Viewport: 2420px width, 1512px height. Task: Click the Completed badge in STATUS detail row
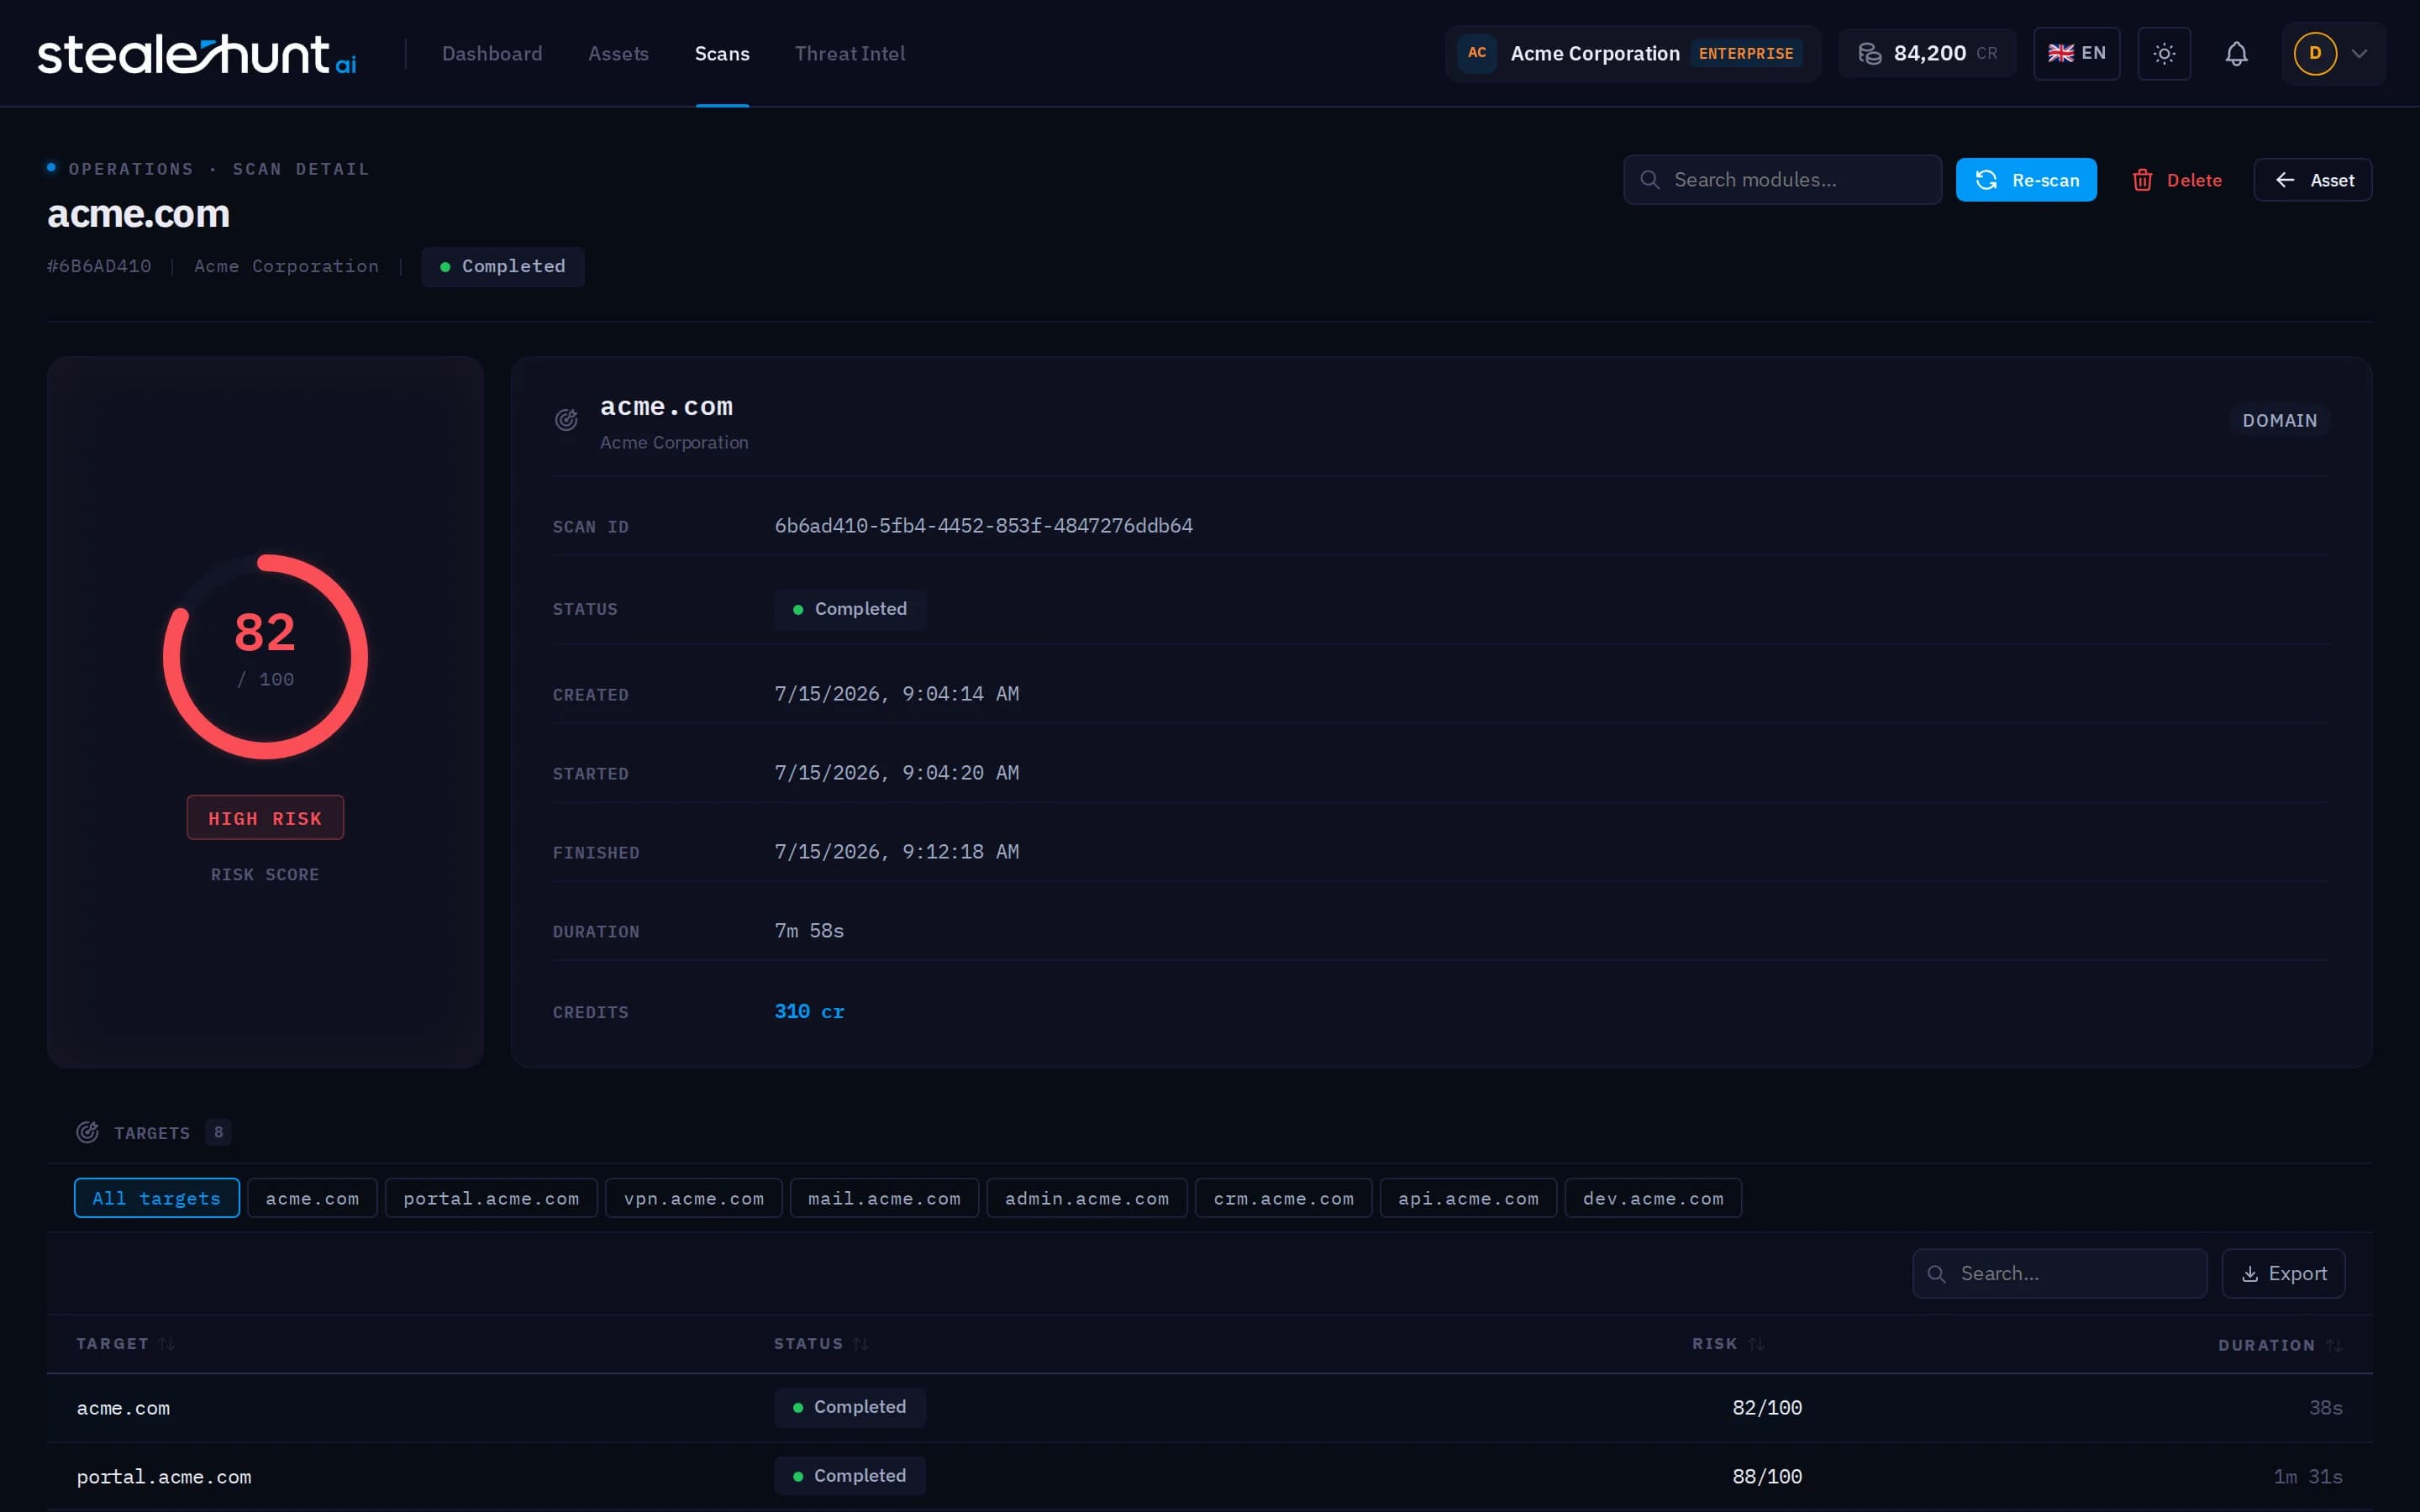850,609
